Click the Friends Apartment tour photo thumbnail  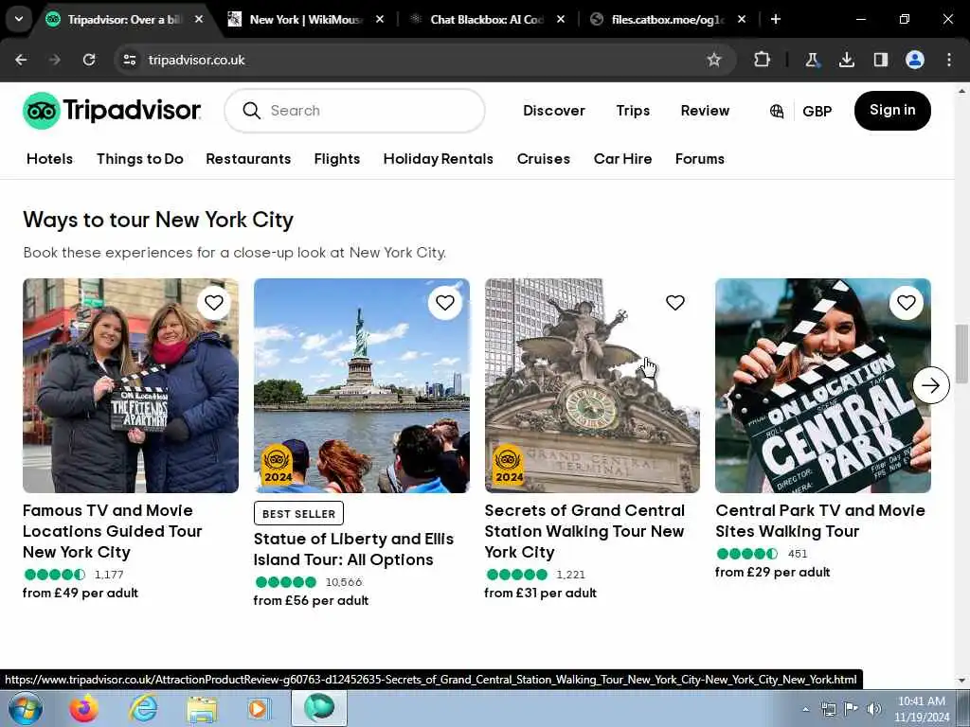[131, 385]
